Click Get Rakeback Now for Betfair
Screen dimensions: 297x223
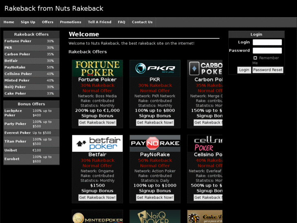(97, 198)
